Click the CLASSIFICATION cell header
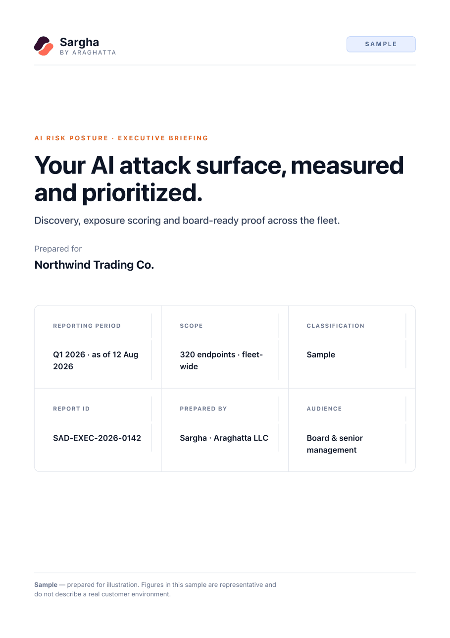Screen dimensions: 450x638 pyautogui.click(x=335, y=326)
